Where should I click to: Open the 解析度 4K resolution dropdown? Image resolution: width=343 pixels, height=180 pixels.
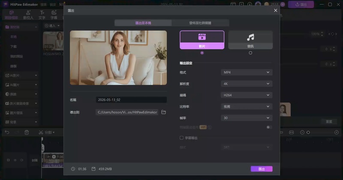(247, 83)
